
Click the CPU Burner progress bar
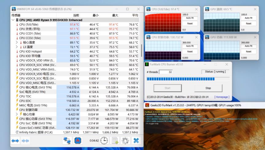(x=188, y=79)
